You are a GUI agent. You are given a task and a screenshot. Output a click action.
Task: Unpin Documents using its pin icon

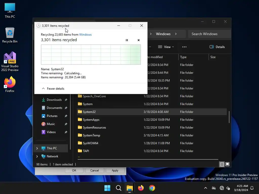[x=66, y=108]
